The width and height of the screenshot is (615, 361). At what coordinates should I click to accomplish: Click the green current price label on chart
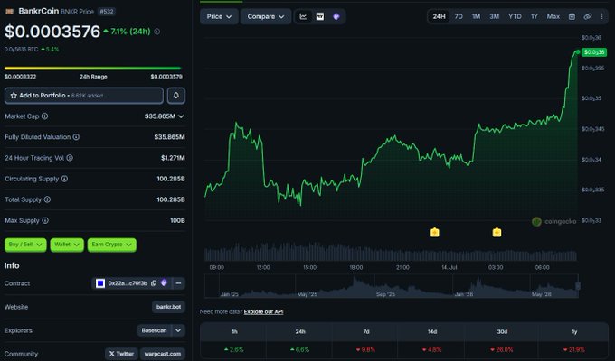pos(594,52)
